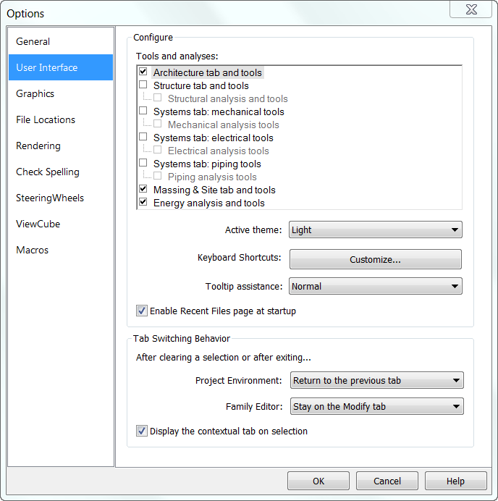This screenshot has height=501, width=498.
Task: Click the Energy analysis and tools text
Action: pyautogui.click(x=209, y=203)
